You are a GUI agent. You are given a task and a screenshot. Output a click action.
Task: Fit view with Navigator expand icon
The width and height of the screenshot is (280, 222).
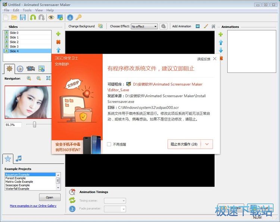click(48, 78)
